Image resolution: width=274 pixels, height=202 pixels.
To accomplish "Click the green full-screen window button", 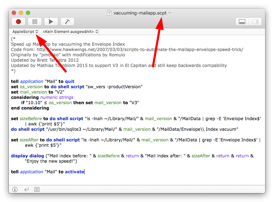I will pos(28,13).
